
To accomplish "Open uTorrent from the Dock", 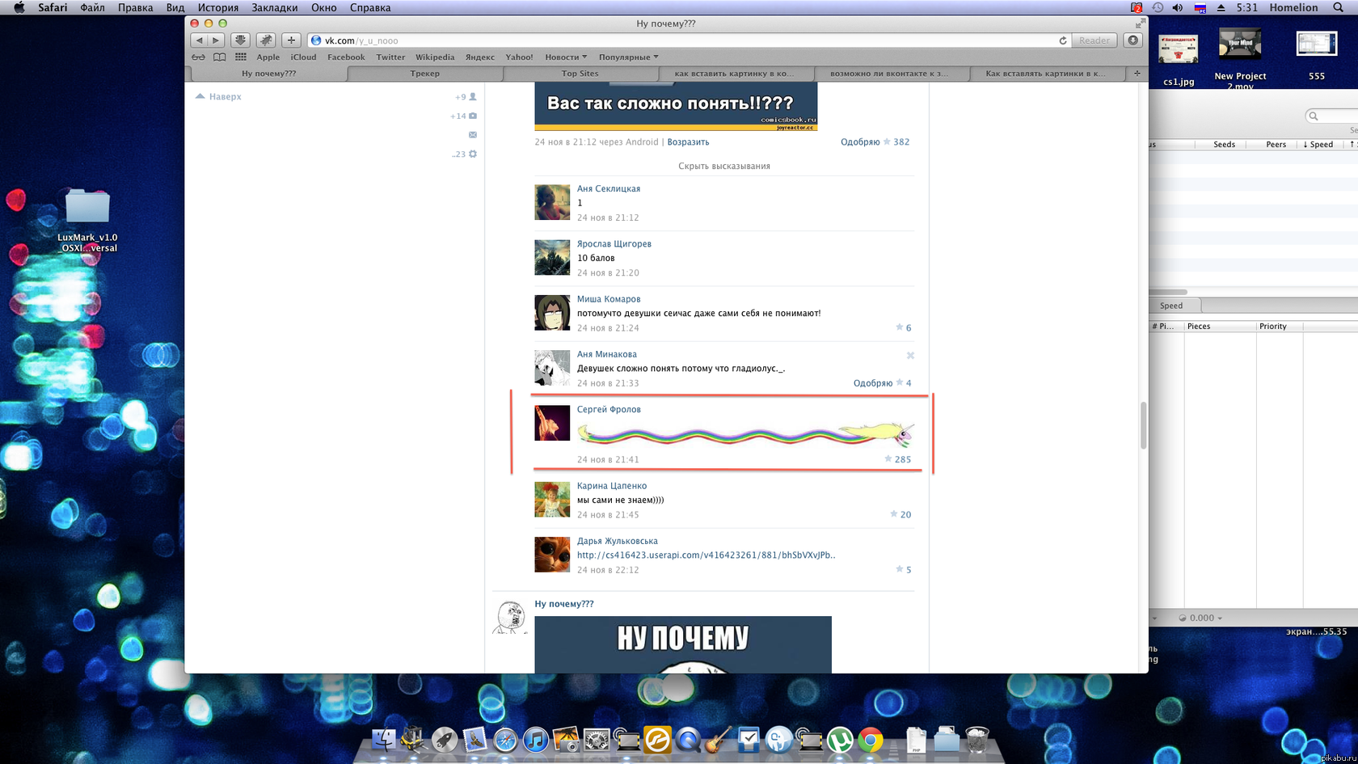I will click(x=840, y=740).
